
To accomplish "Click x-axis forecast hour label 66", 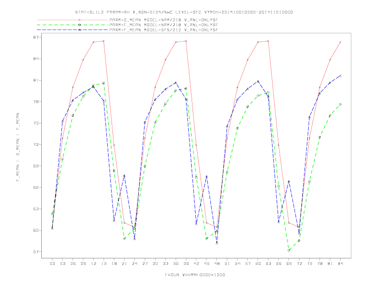I will (279, 264).
